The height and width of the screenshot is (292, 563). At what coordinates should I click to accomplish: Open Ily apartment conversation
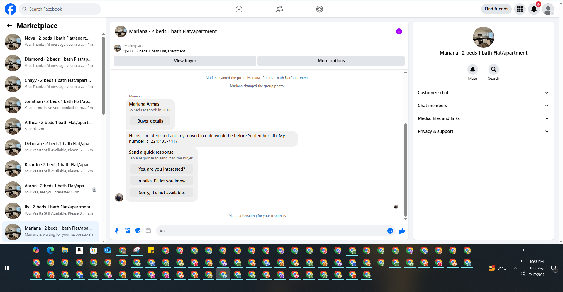coord(50,210)
